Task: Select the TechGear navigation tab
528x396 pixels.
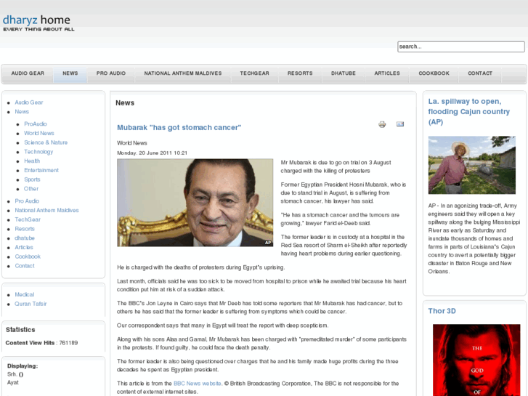Action: [x=254, y=73]
